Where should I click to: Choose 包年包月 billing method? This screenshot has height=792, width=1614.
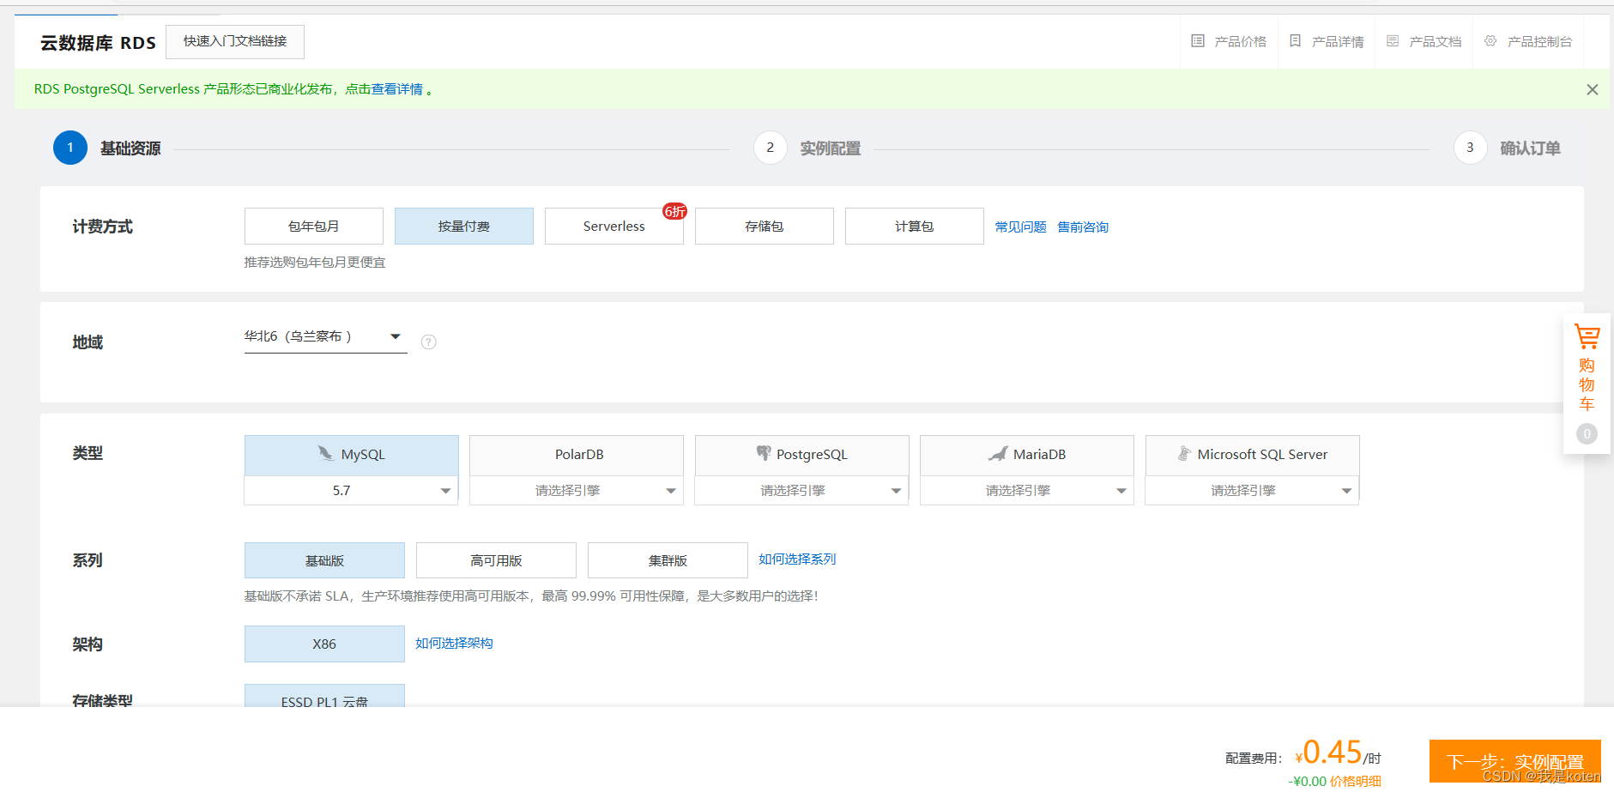[314, 226]
